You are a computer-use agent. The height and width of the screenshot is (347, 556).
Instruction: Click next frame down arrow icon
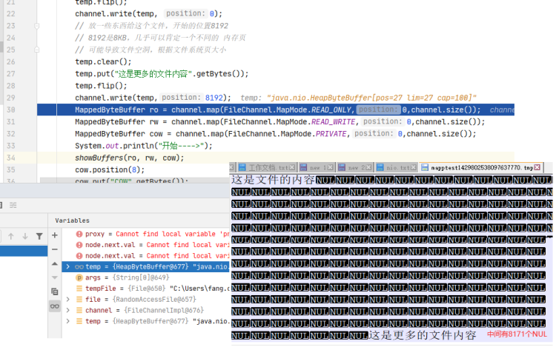[x=25, y=236]
